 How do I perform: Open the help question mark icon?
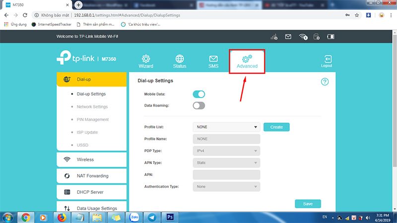pos(325,82)
